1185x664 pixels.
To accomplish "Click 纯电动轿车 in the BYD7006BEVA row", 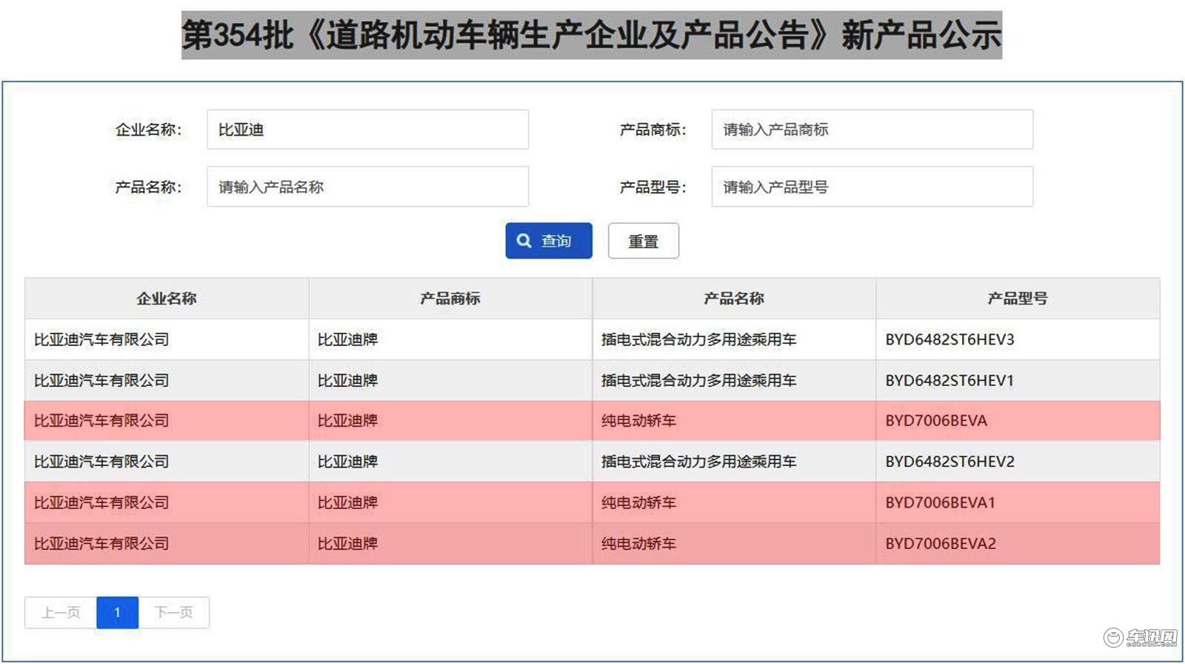I will (638, 421).
